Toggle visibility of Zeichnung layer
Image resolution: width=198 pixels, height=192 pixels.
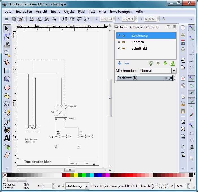click(119, 36)
